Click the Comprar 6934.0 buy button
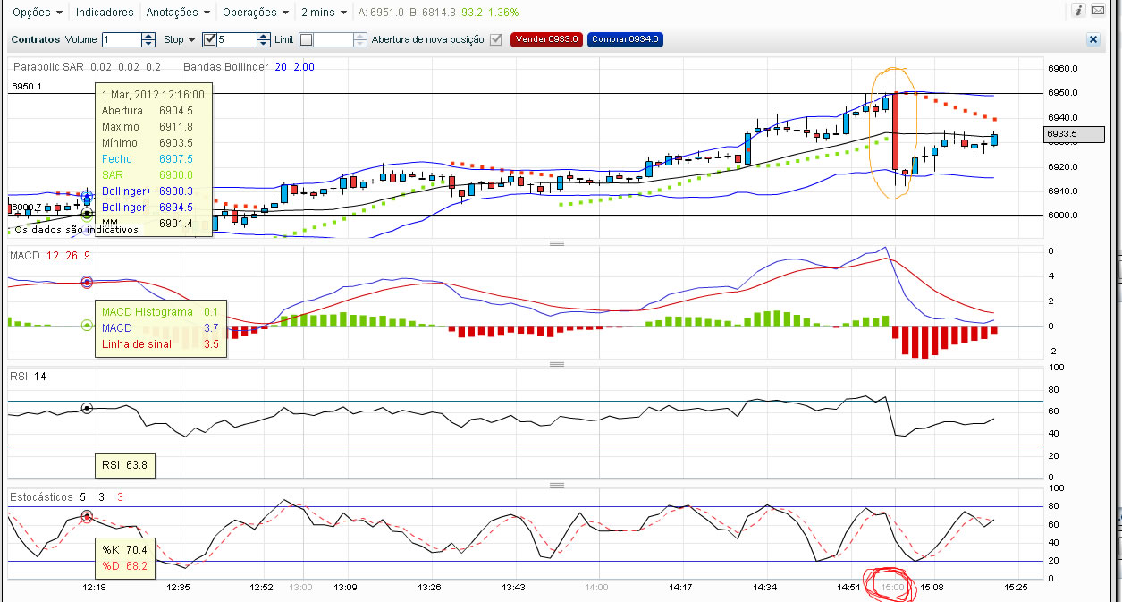Image resolution: width=1122 pixels, height=602 pixels. 625,39
